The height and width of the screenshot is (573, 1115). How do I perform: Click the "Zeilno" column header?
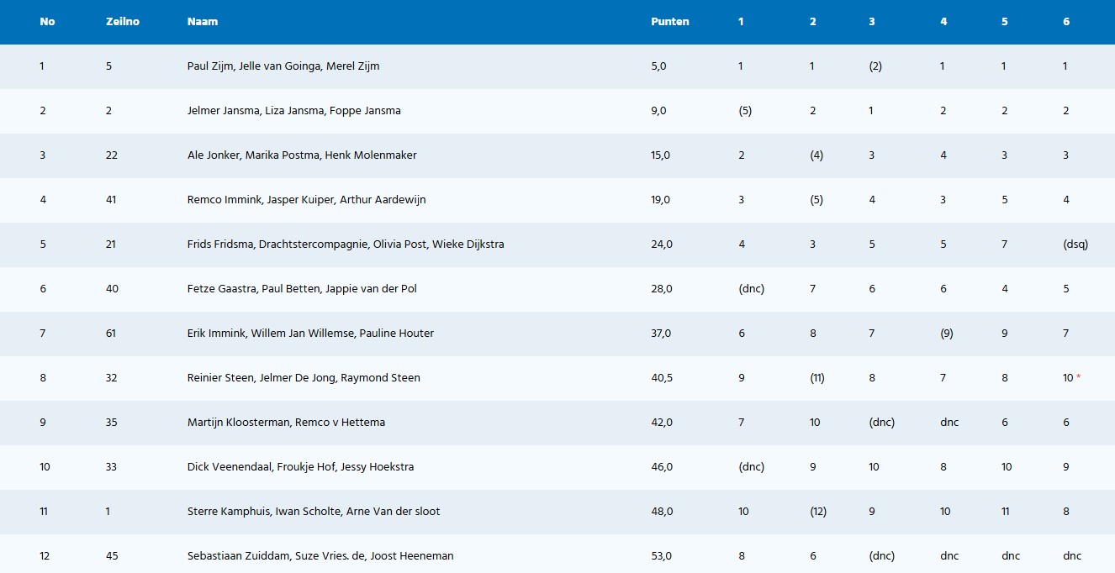(x=122, y=22)
